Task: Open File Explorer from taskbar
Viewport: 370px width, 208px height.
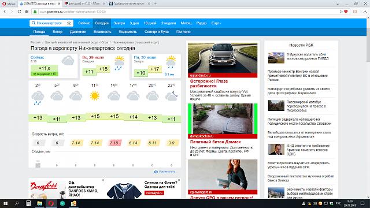Action: point(40,203)
